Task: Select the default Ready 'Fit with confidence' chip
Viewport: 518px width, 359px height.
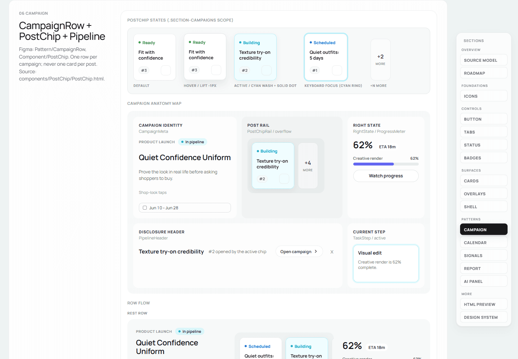Action: [x=155, y=57]
